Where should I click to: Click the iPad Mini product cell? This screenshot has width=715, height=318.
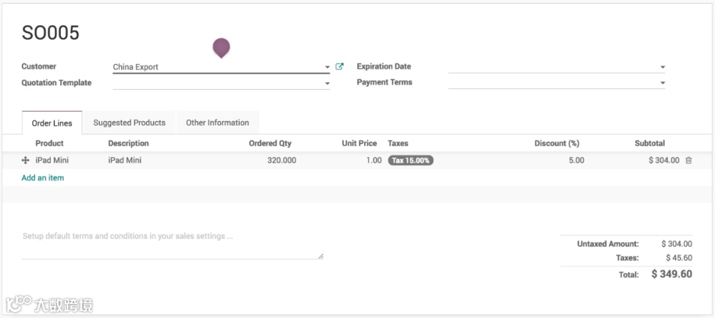point(52,161)
